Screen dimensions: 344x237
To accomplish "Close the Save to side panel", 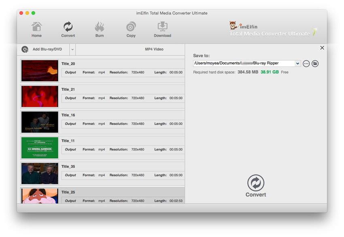I will point(322,48).
